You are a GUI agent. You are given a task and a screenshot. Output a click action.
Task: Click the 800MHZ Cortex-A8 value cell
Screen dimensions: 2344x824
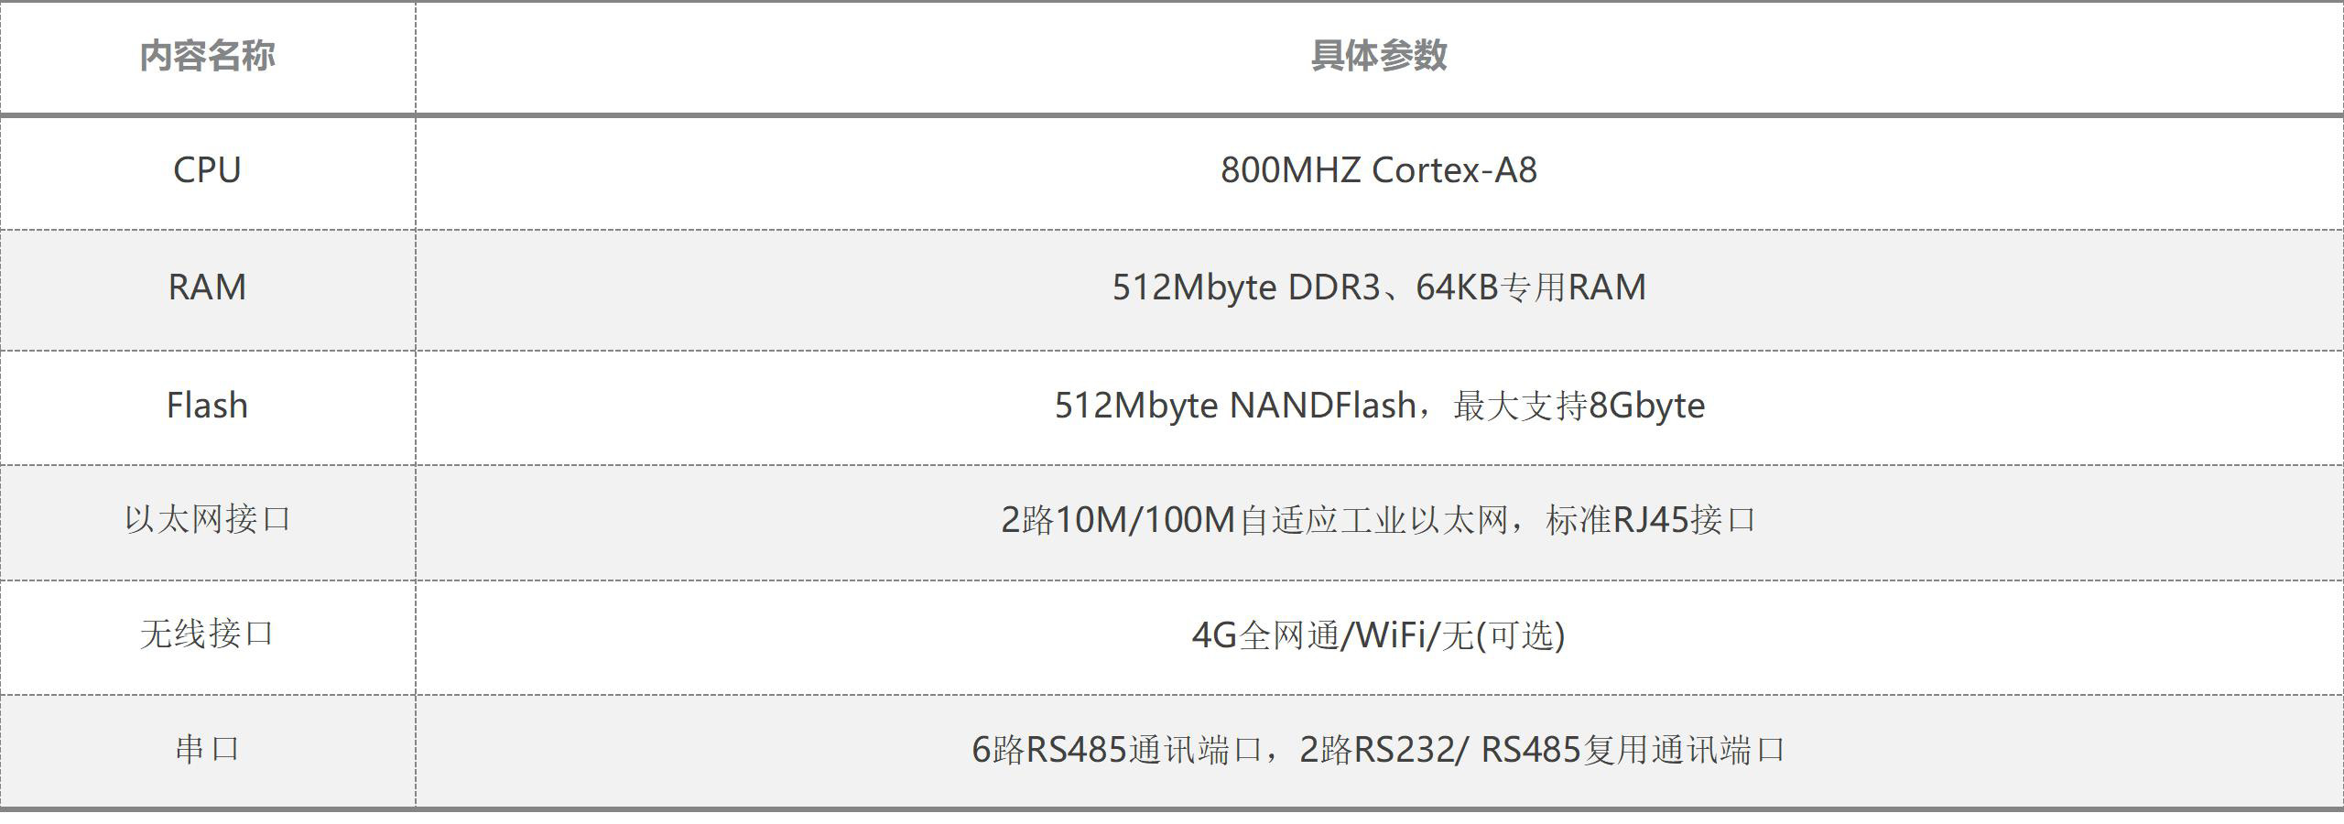[1379, 172]
